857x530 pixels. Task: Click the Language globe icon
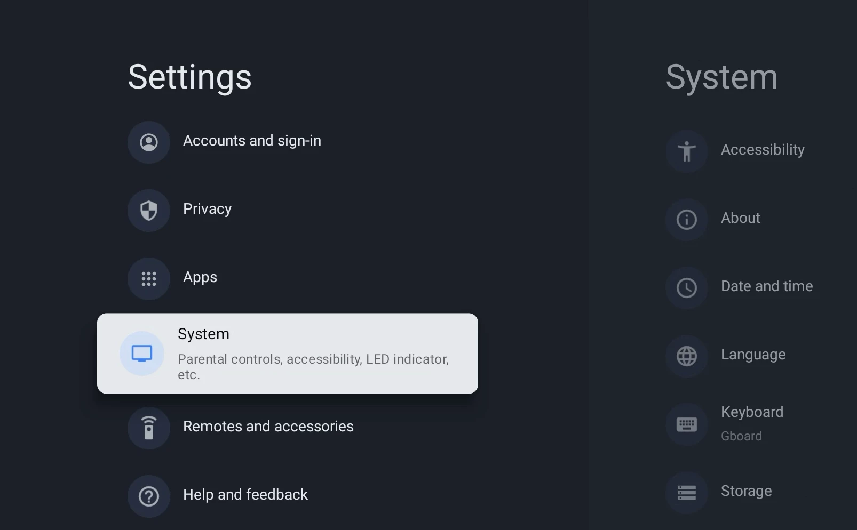tap(687, 356)
